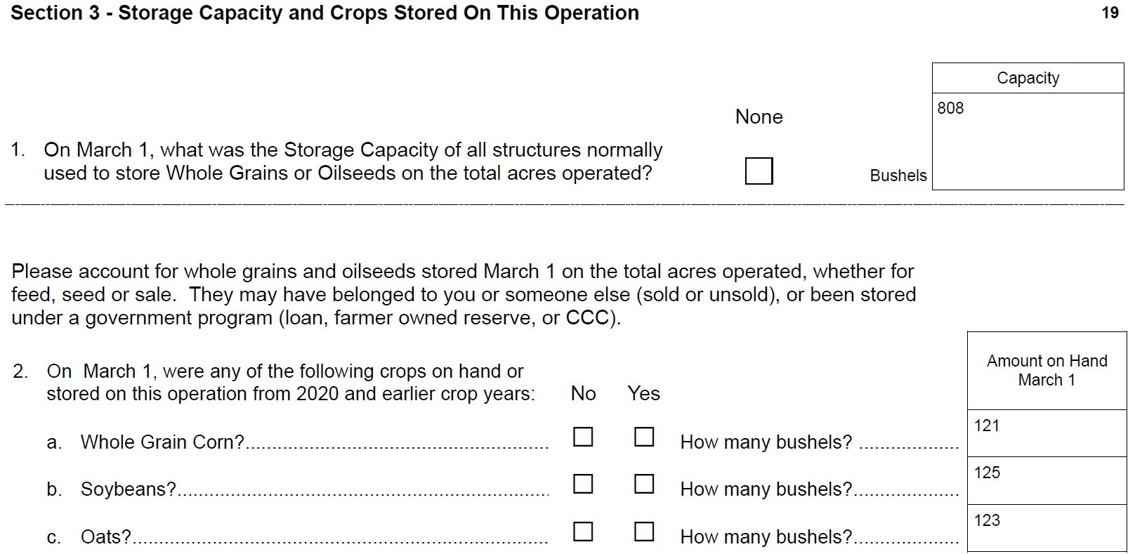Mark No for Soybeans

click(x=583, y=484)
